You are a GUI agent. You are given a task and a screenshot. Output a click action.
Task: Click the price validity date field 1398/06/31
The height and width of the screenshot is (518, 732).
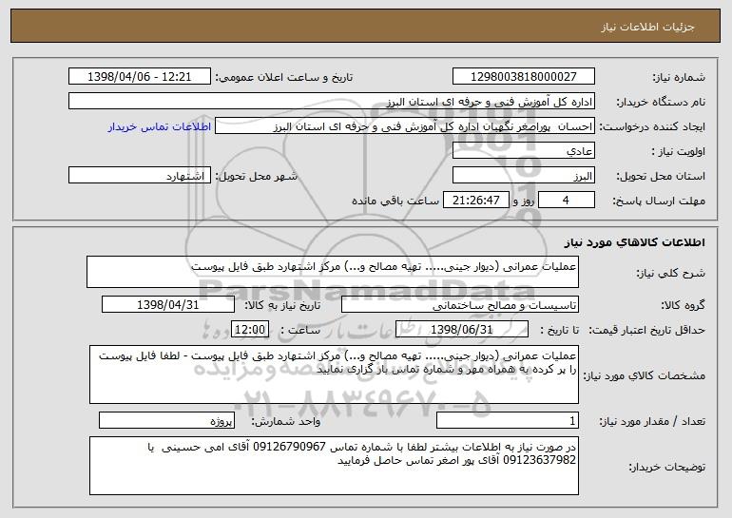[462, 330]
